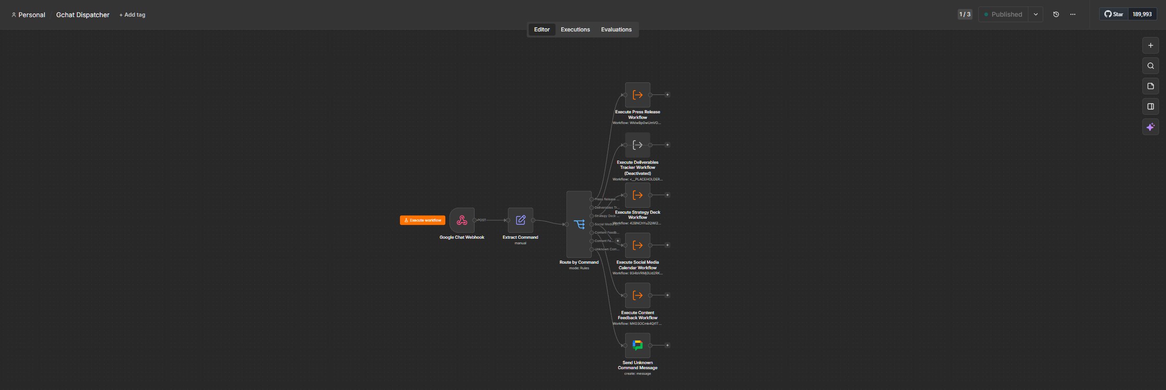Switch to the Editor tab
This screenshot has width=1166, height=390.
[542, 30]
